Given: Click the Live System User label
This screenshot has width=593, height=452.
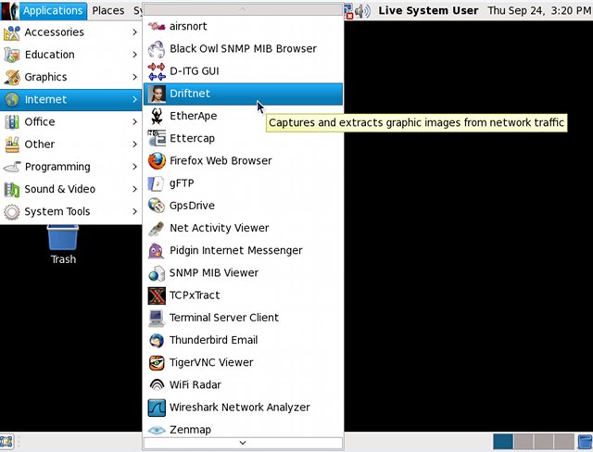Looking at the screenshot, I should (428, 10).
